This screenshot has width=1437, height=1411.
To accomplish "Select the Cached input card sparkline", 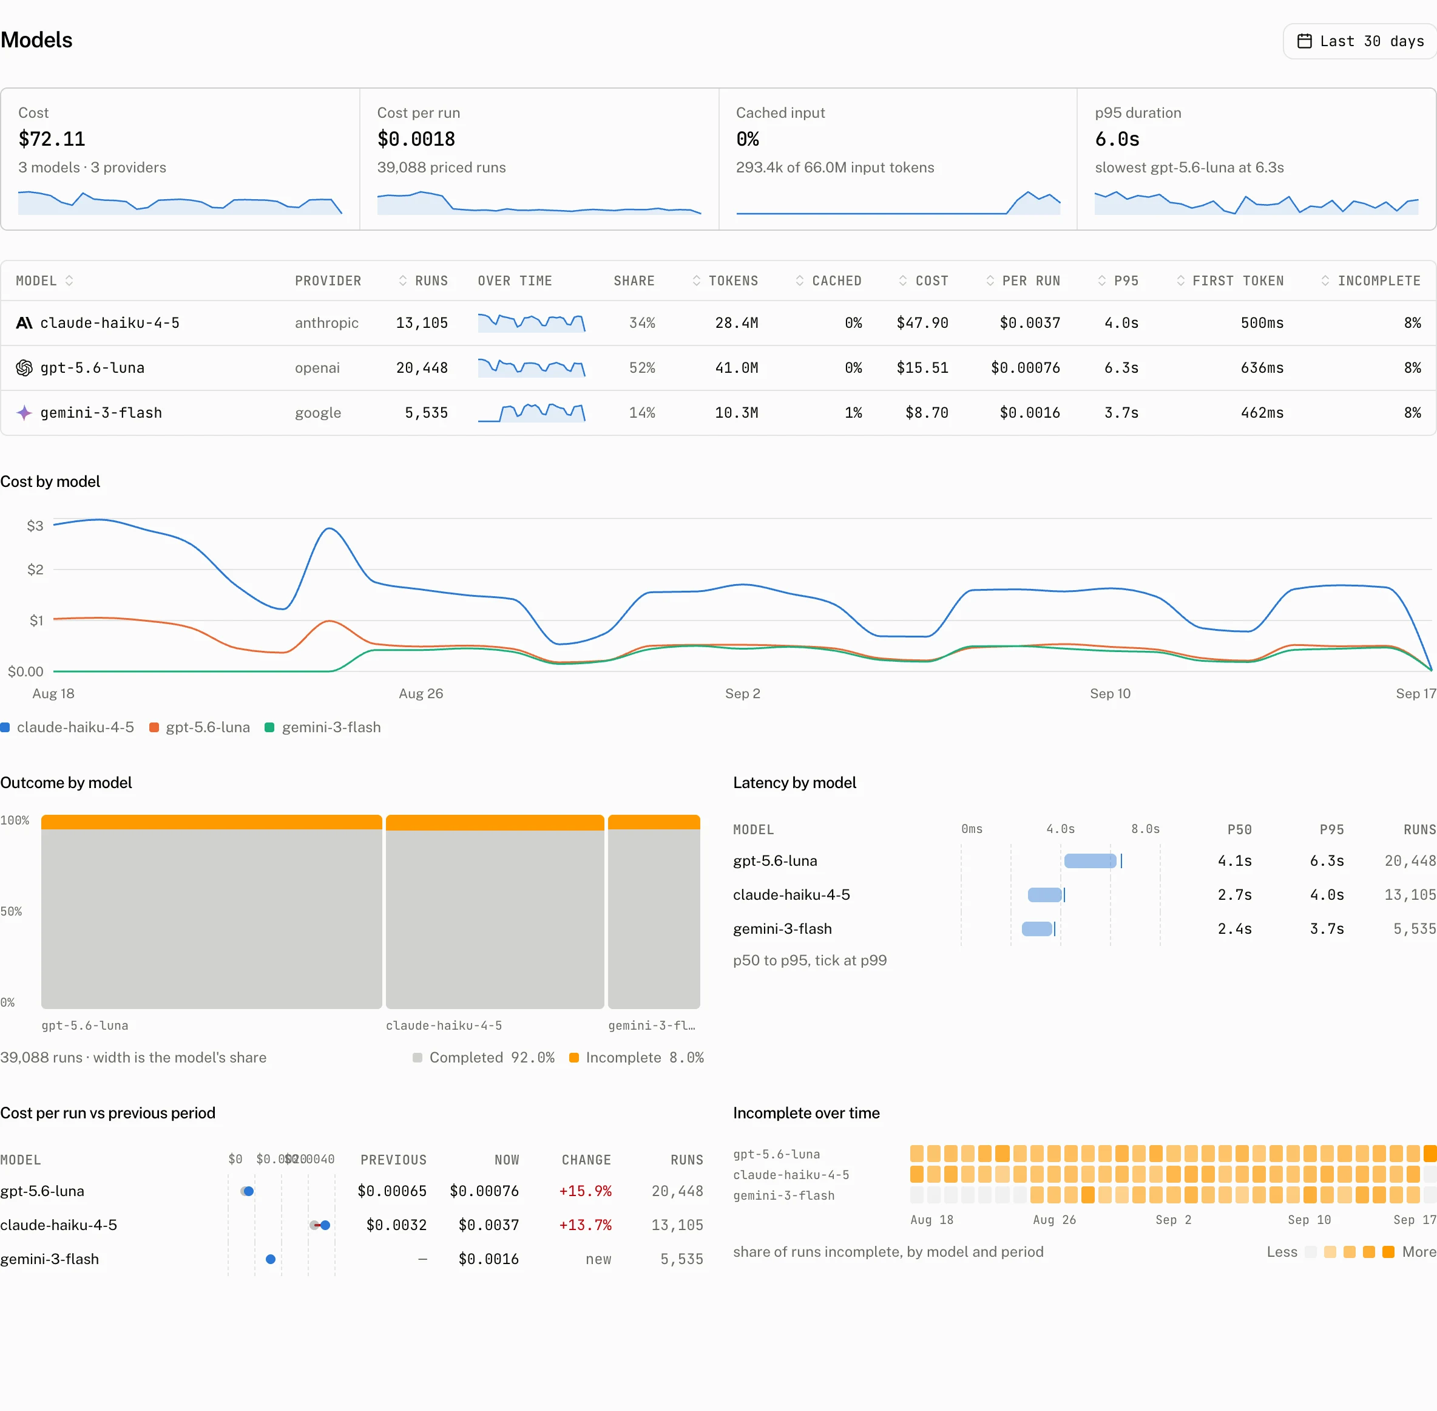I will click(x=898, y=202).
